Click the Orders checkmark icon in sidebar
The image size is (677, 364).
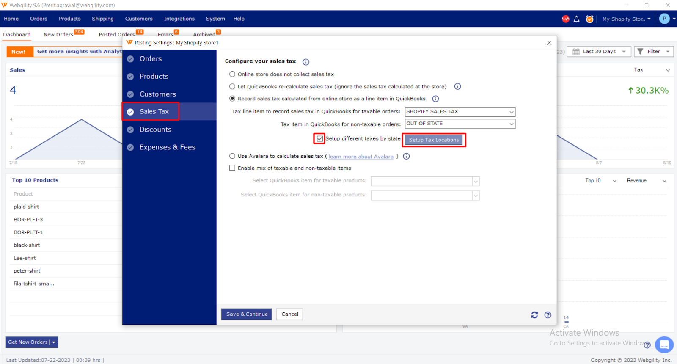(130, 59)
